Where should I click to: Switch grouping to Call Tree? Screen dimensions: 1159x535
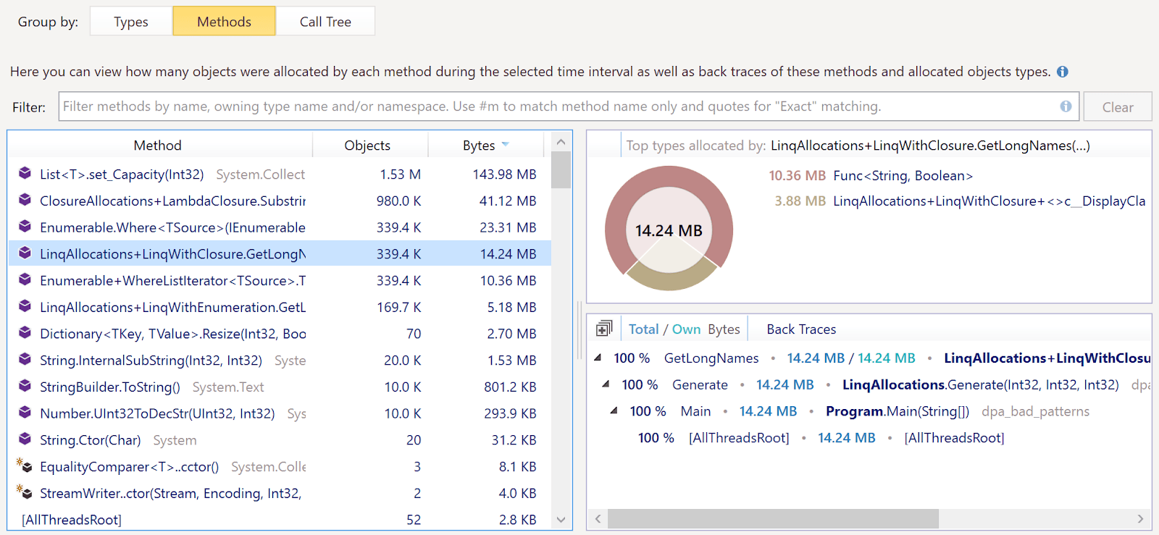[325, 22]
